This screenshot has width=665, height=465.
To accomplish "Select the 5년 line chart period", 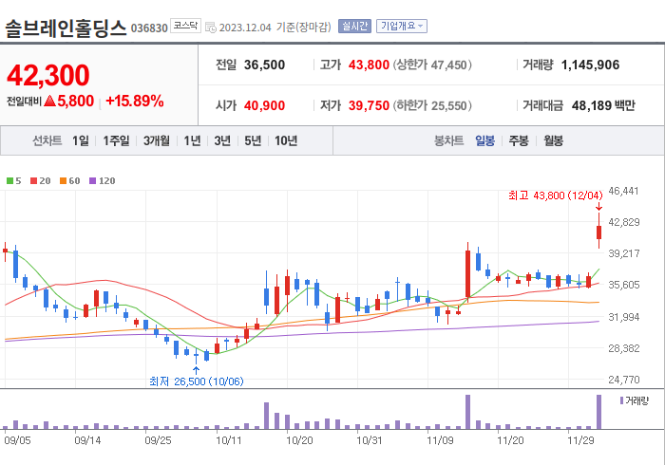I will pyautogui.click(x=253, y=140).
